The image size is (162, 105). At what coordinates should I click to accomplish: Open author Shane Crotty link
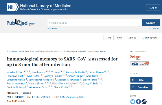click(61, 87)
